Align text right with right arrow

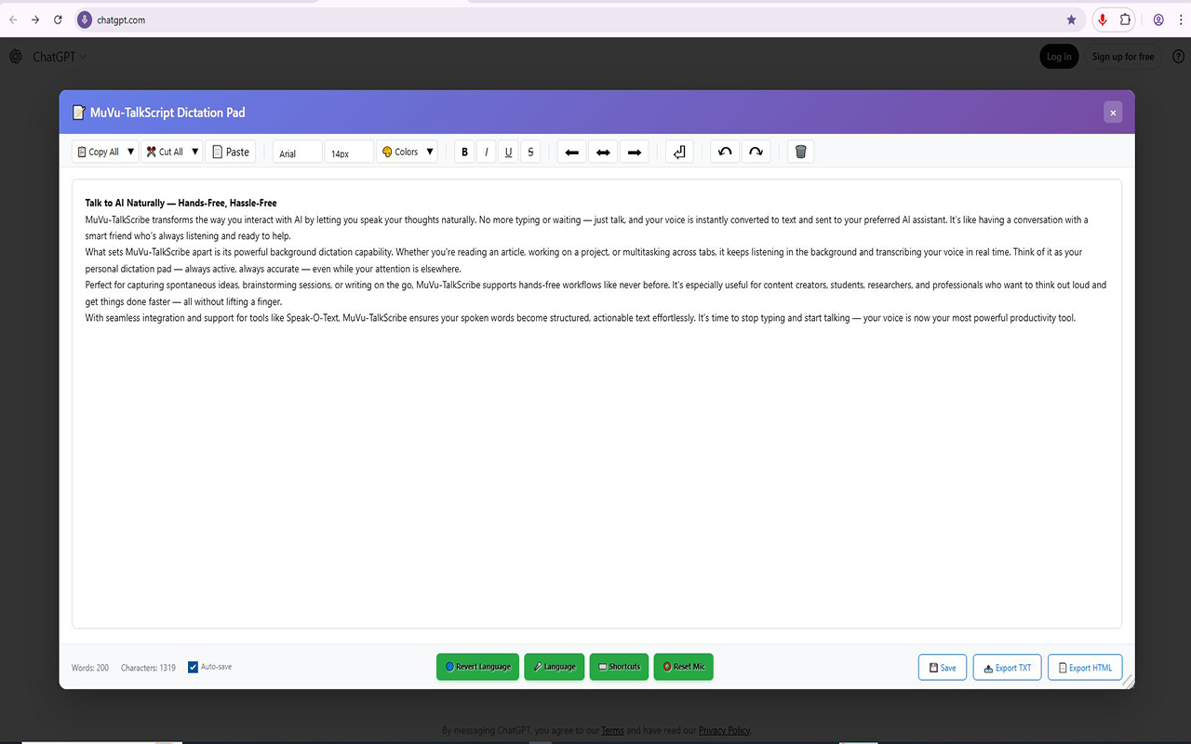tap(635, 152)
